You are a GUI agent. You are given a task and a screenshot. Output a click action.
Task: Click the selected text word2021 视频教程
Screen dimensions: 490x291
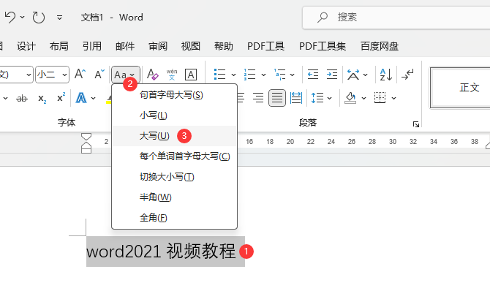161,251
